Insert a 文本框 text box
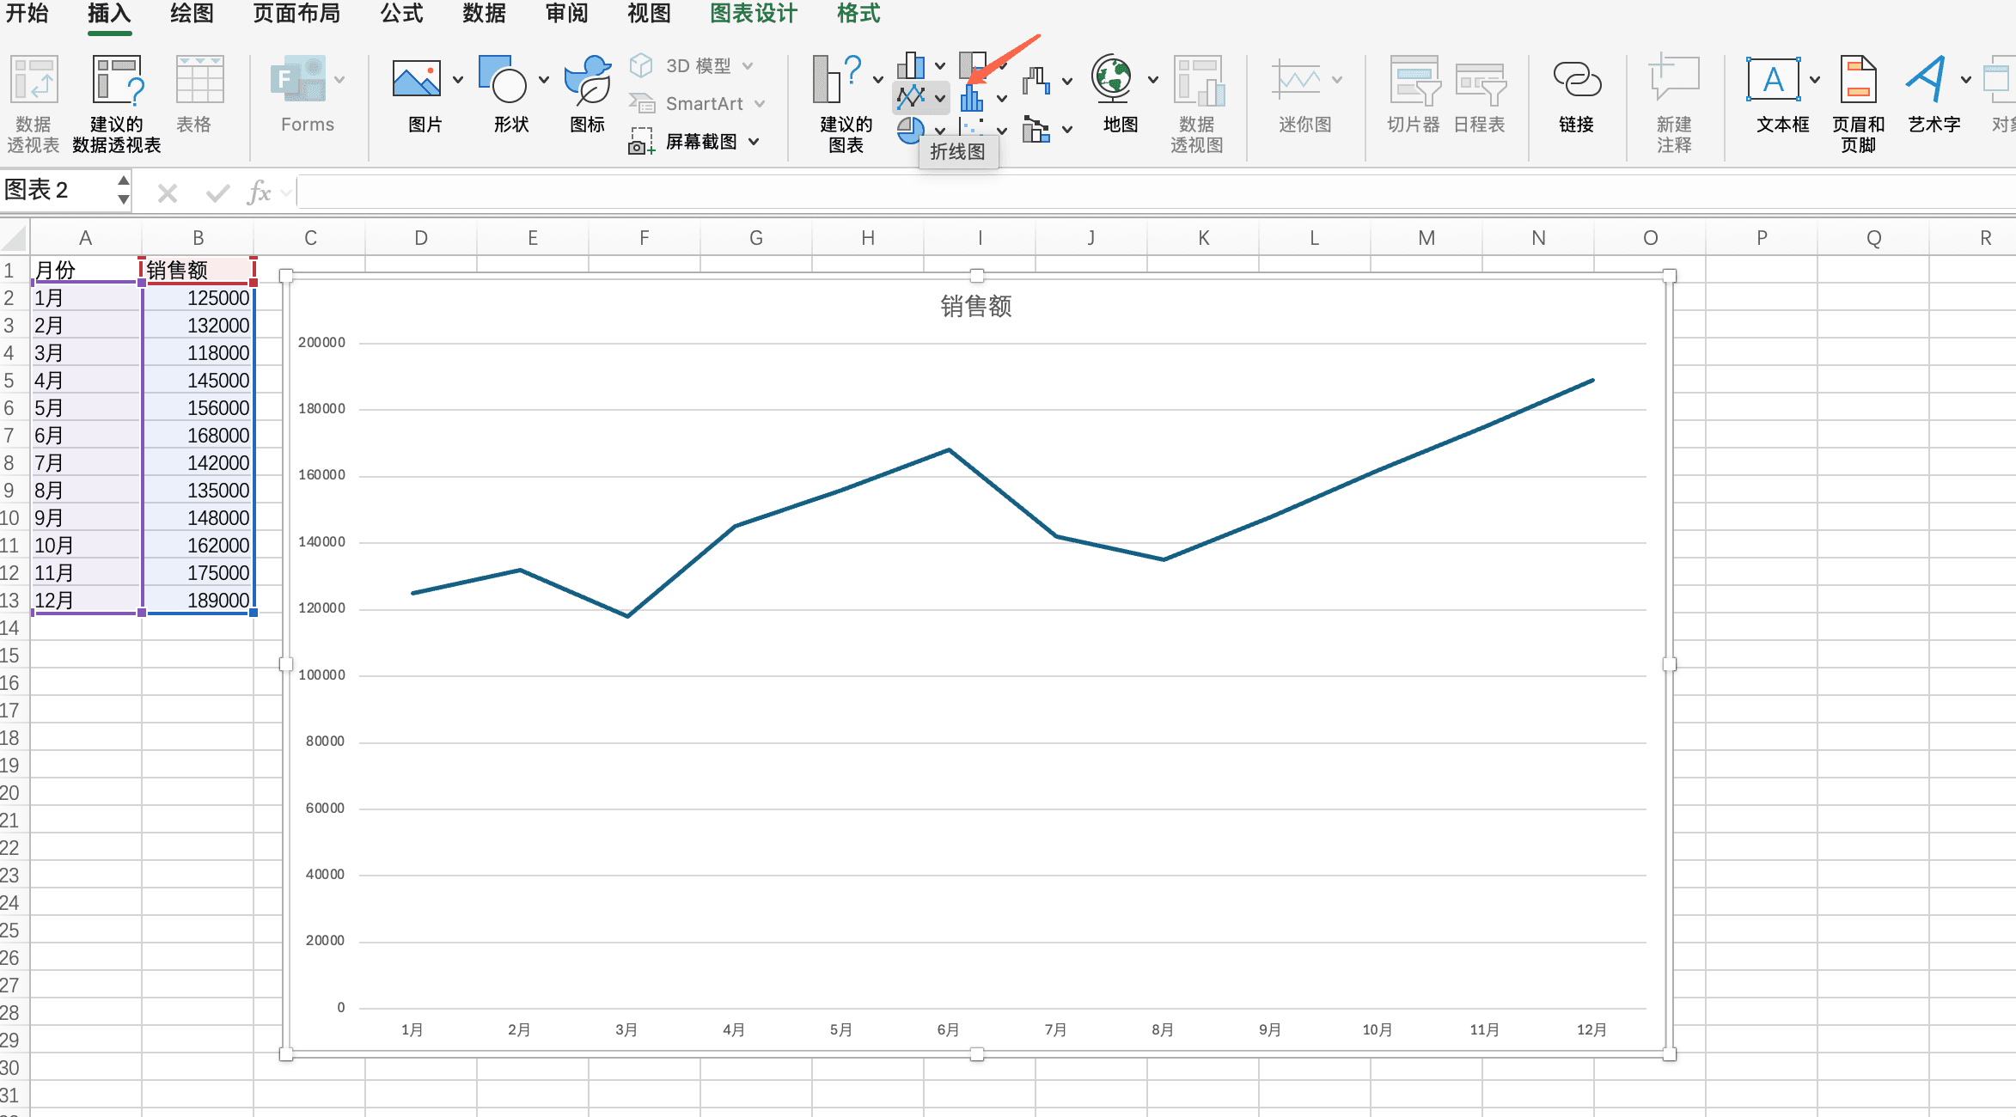The width and height of the screenshot is (2016, 1117). [x=1773, y=80]
